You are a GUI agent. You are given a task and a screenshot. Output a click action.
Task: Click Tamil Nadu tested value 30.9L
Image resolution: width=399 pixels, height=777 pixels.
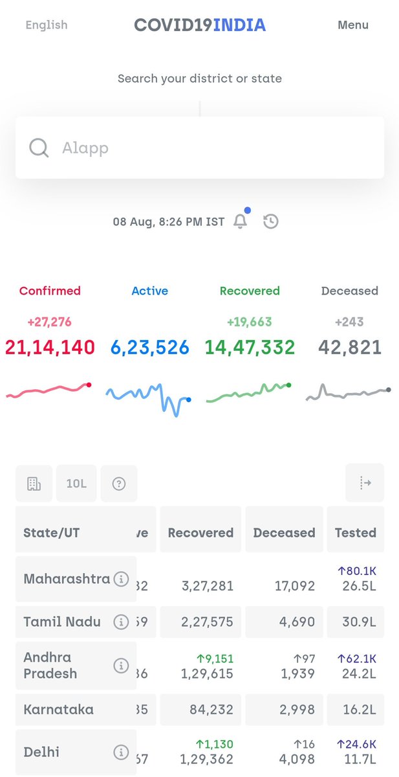click(360, 622)
